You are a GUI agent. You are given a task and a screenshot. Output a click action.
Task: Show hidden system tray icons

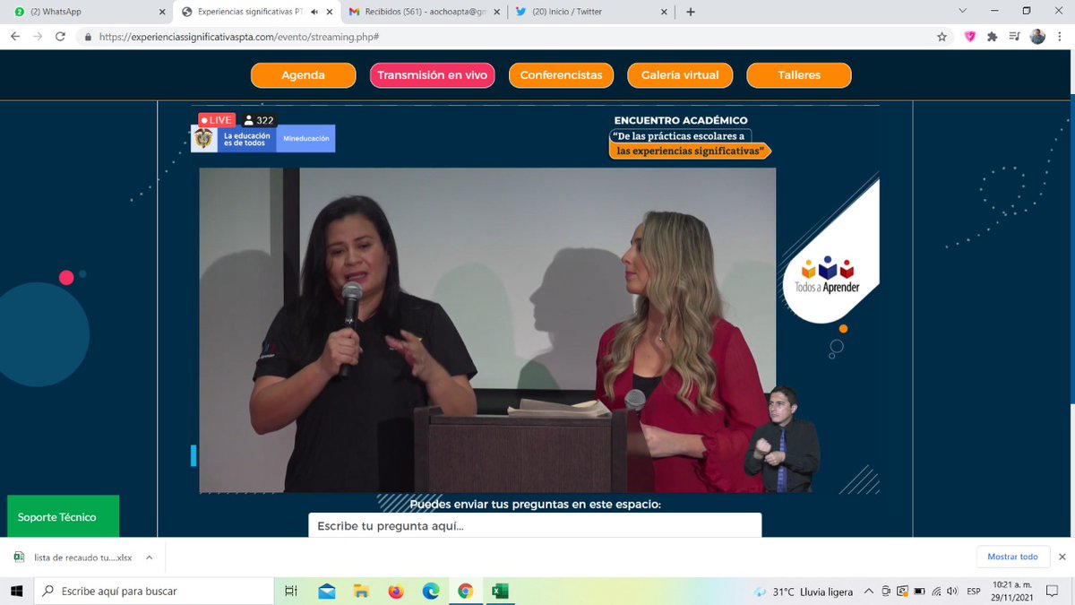[868, 592]
